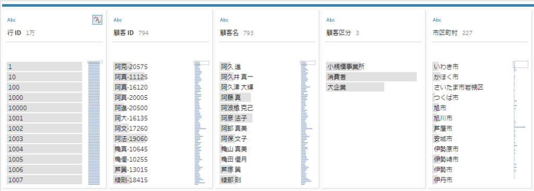Viewport: 534px width, 191px height.
Task: Select customer ID 阿克-20575
Action: tap(131, 67)
